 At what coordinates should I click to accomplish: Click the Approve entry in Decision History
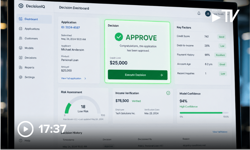[108, 146]
